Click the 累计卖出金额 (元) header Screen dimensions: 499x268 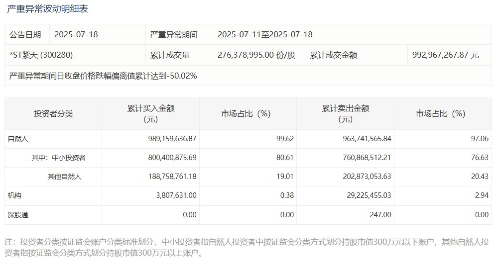point(346,114)
